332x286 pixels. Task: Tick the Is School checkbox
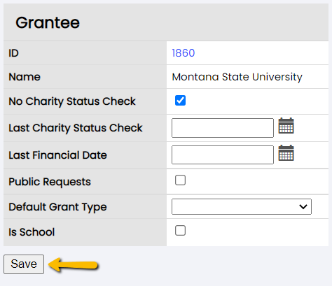pos(180,231)
